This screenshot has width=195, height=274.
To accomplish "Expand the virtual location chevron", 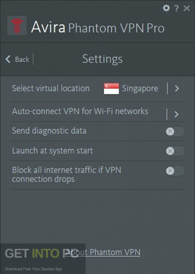I will [177, 89].
